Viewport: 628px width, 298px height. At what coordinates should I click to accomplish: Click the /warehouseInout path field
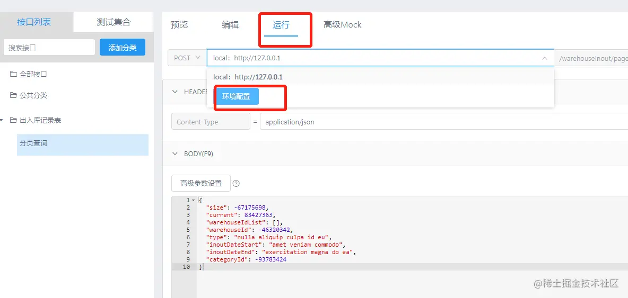591,58
